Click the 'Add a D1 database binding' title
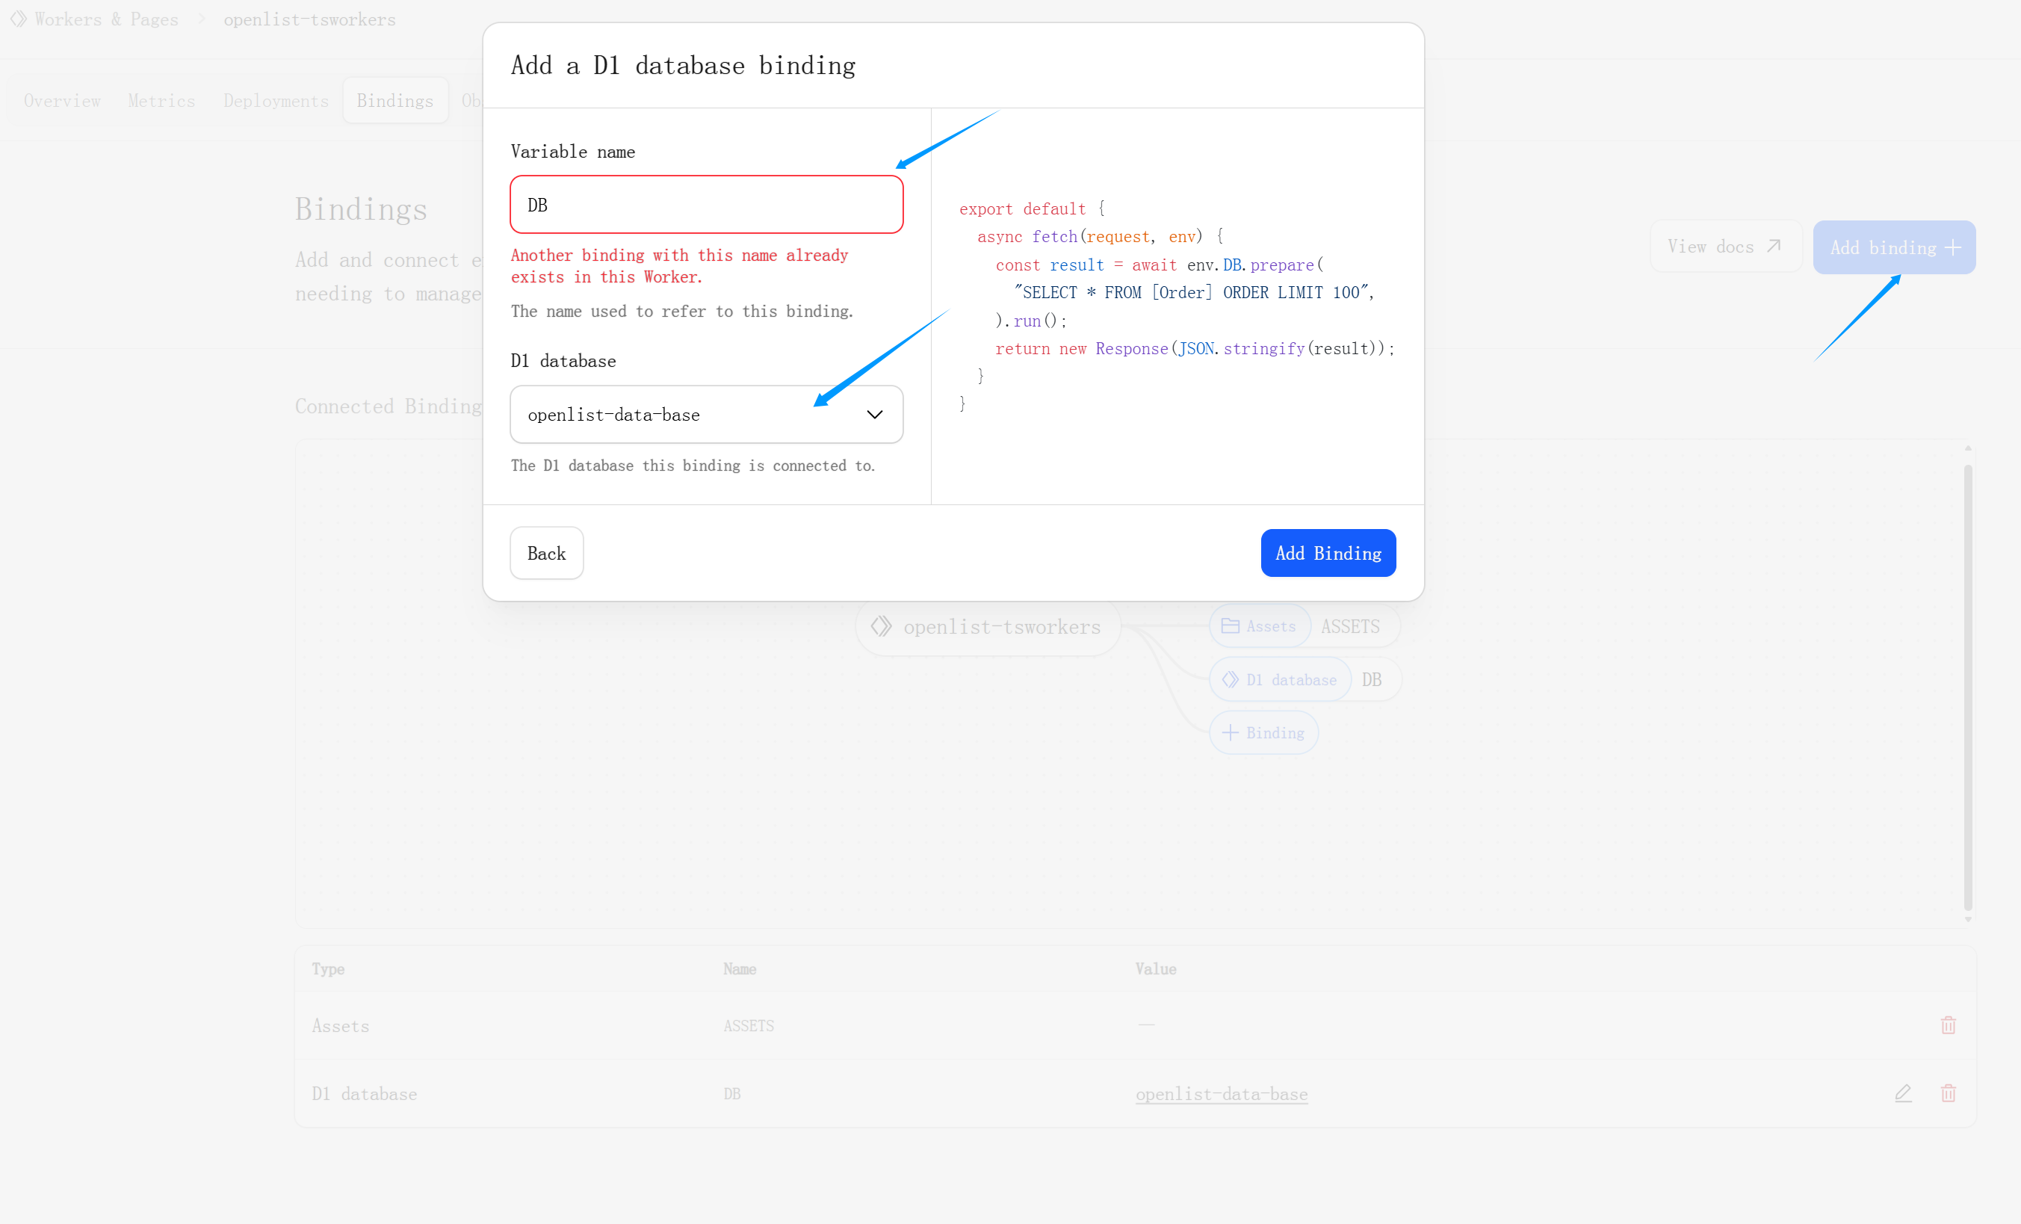This screenshot has height=1224, width=2021. point(683,65)
